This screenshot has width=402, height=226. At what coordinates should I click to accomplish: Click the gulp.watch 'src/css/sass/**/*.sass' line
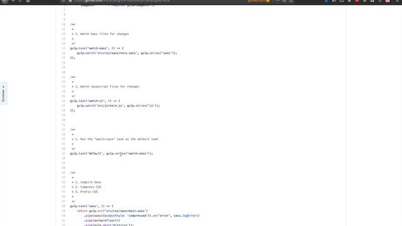tap(127, 53)
